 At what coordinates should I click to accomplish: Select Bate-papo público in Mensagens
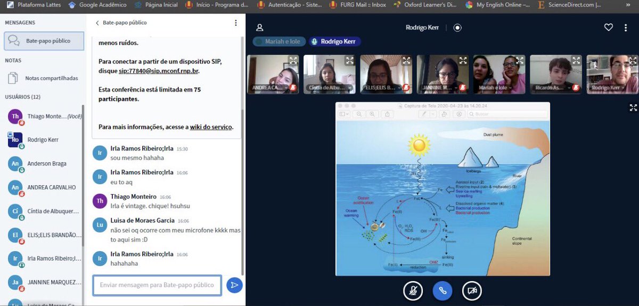coord(44,40)
